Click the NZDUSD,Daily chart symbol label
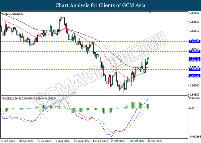The width and height of the screenshot is (201, 143). click(x=14, y=14)
